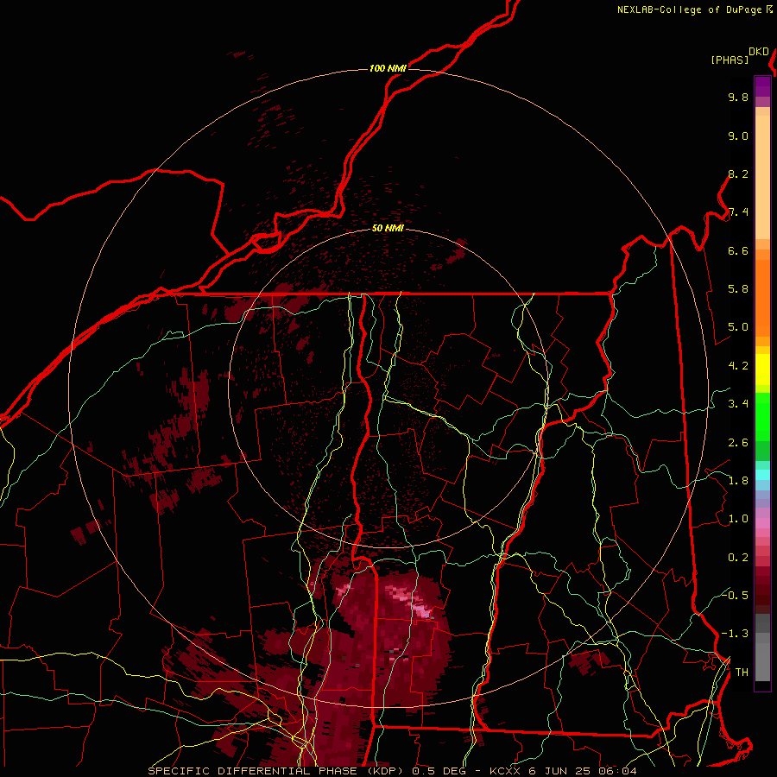This screenshot has height=777, width=777.
Task: Click the 3.4 scale value
Action: [738, 404]
